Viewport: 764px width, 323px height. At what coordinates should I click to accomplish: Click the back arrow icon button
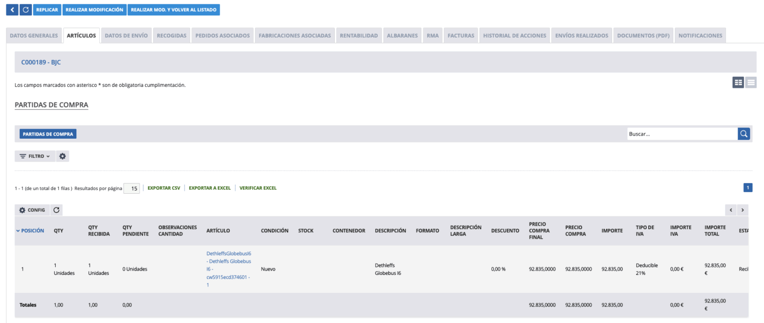(x=12, y=10)
